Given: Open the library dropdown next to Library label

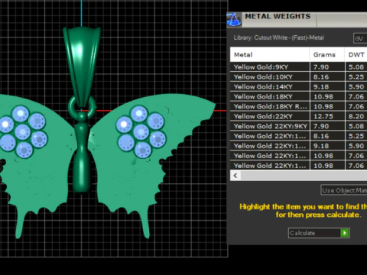Looking at the screenshot, I should pos(360,38).
